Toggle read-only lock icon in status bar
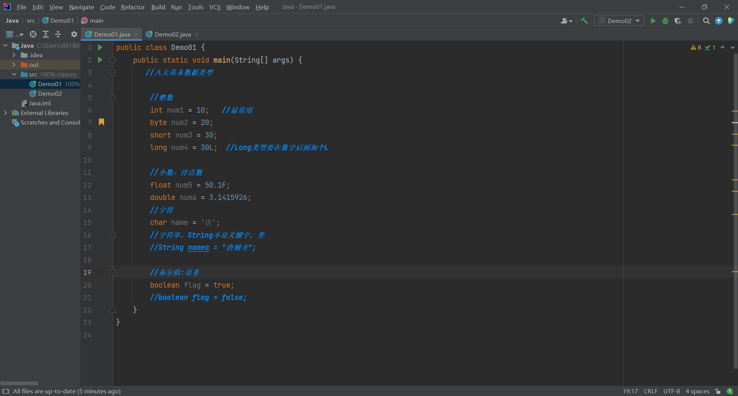738x396 pixels. (718, 391)
